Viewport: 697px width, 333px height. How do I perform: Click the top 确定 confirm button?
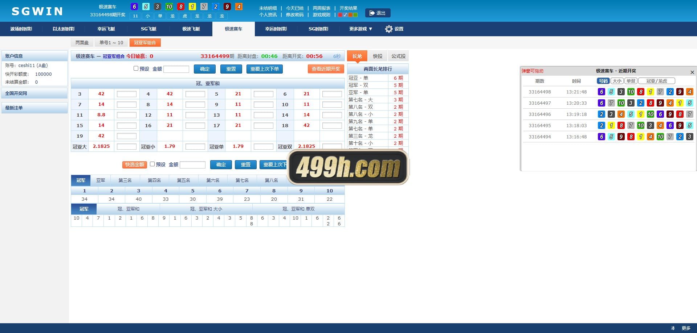[205, 69]
